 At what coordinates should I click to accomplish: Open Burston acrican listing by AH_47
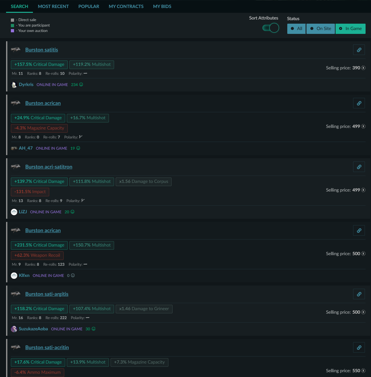coord(43,103)
